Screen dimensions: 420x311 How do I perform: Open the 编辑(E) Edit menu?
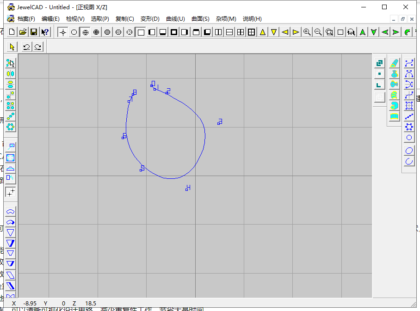coord(50,19)
